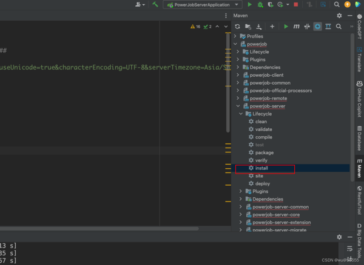
Task: Open Execute Maven Goal (m icon)
Action: point(296,27)
